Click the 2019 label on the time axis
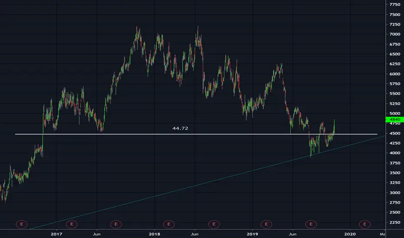Screen dimensions: 404x238 click(252, 234)
